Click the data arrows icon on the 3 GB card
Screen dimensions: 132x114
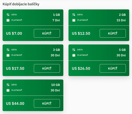click(x=8, y=50)
